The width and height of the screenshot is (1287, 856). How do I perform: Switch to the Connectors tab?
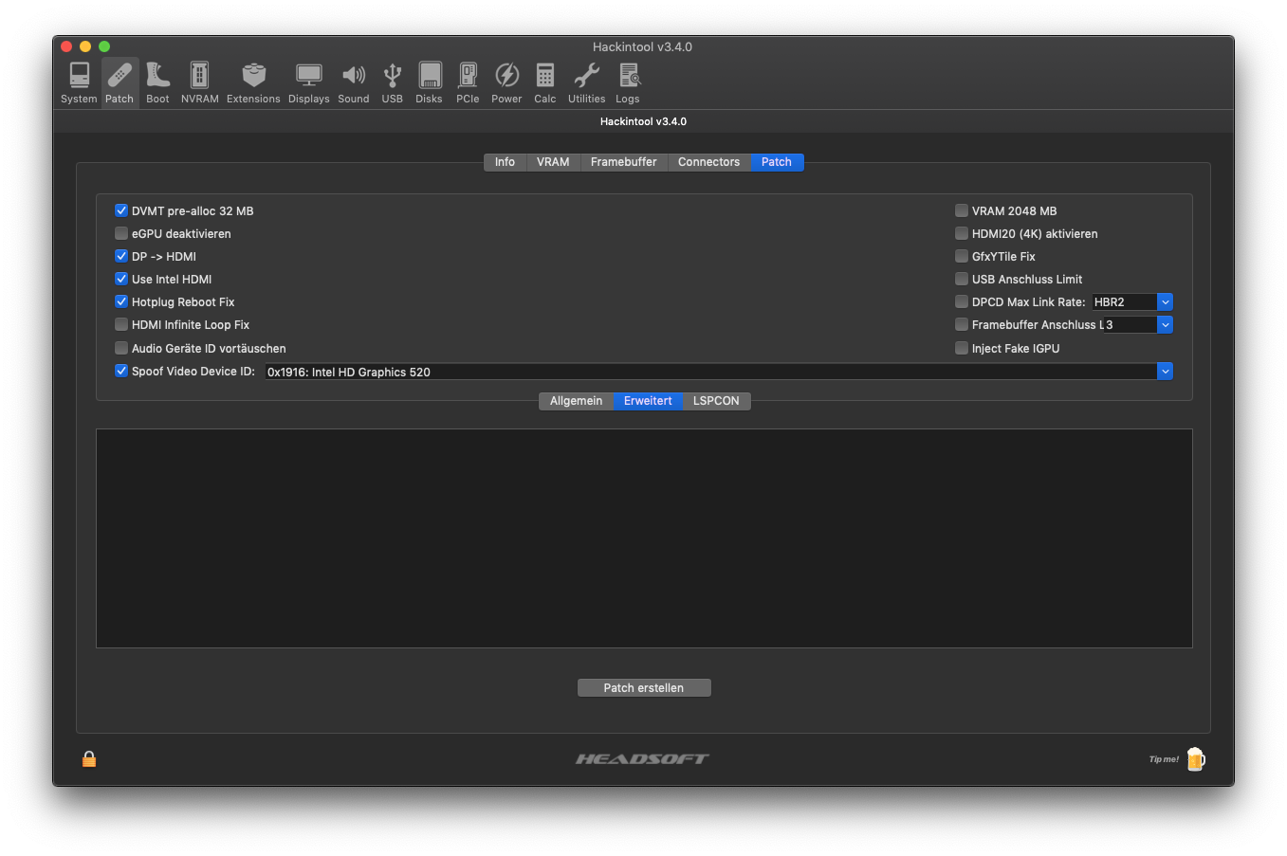coord(709,162)
